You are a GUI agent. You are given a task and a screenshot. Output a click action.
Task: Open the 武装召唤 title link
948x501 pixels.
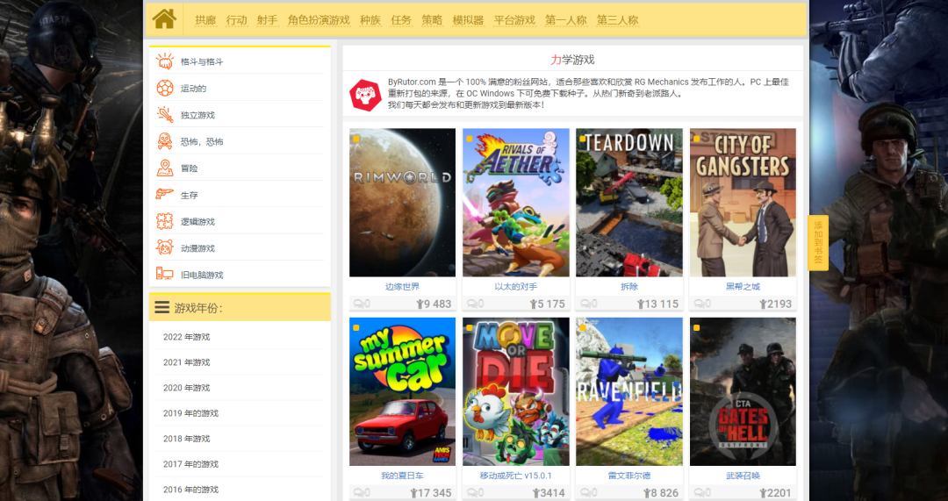click(x=743, y=476)
